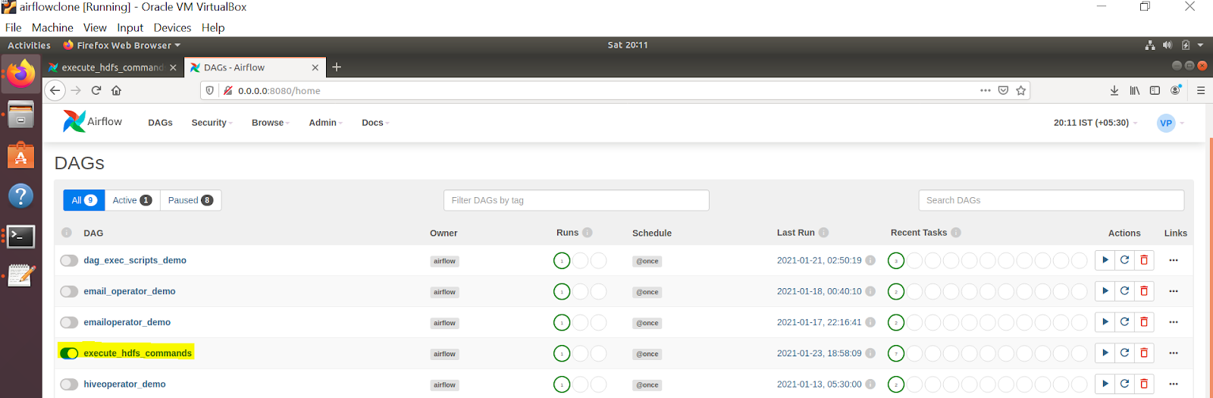Trigger the dag_exec_scripts_demo DAG run

[1105, 260]
